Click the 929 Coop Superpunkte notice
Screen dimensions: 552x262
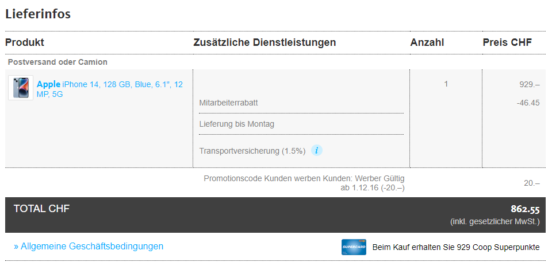[x=456, y=247]
